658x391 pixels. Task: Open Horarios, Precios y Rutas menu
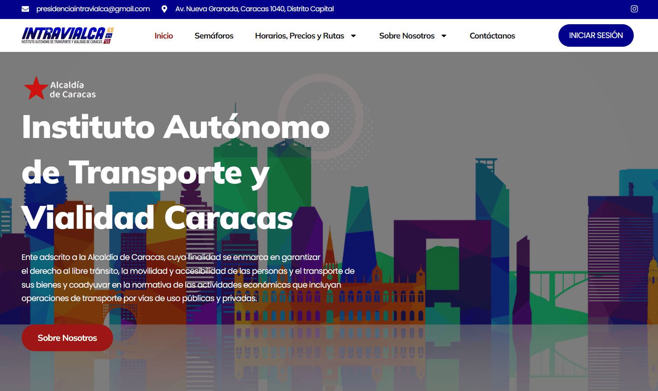(300, 36)
